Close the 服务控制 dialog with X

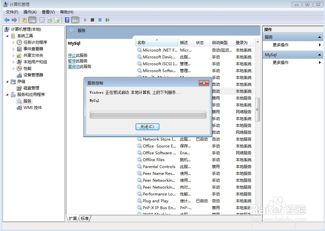click(204, 83)
